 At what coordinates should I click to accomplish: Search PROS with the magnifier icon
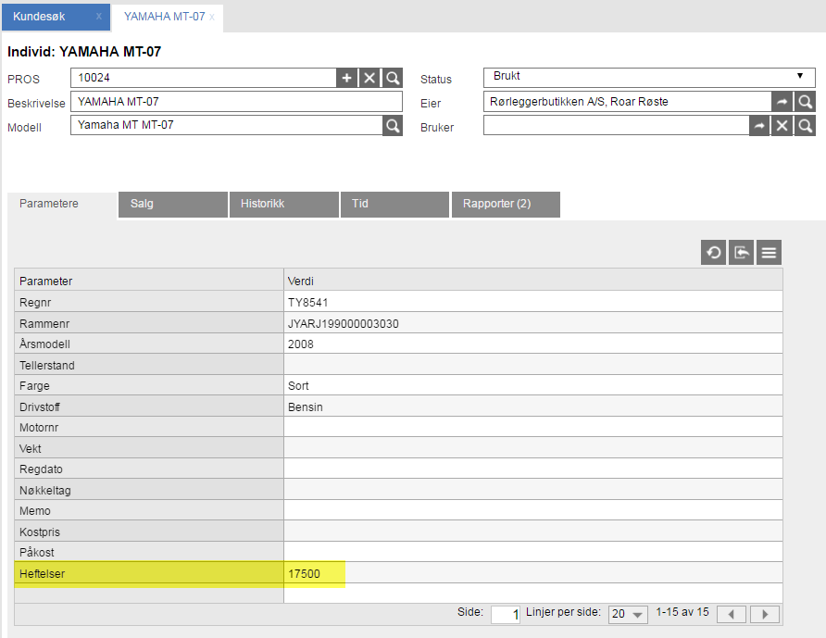[393, 78]
